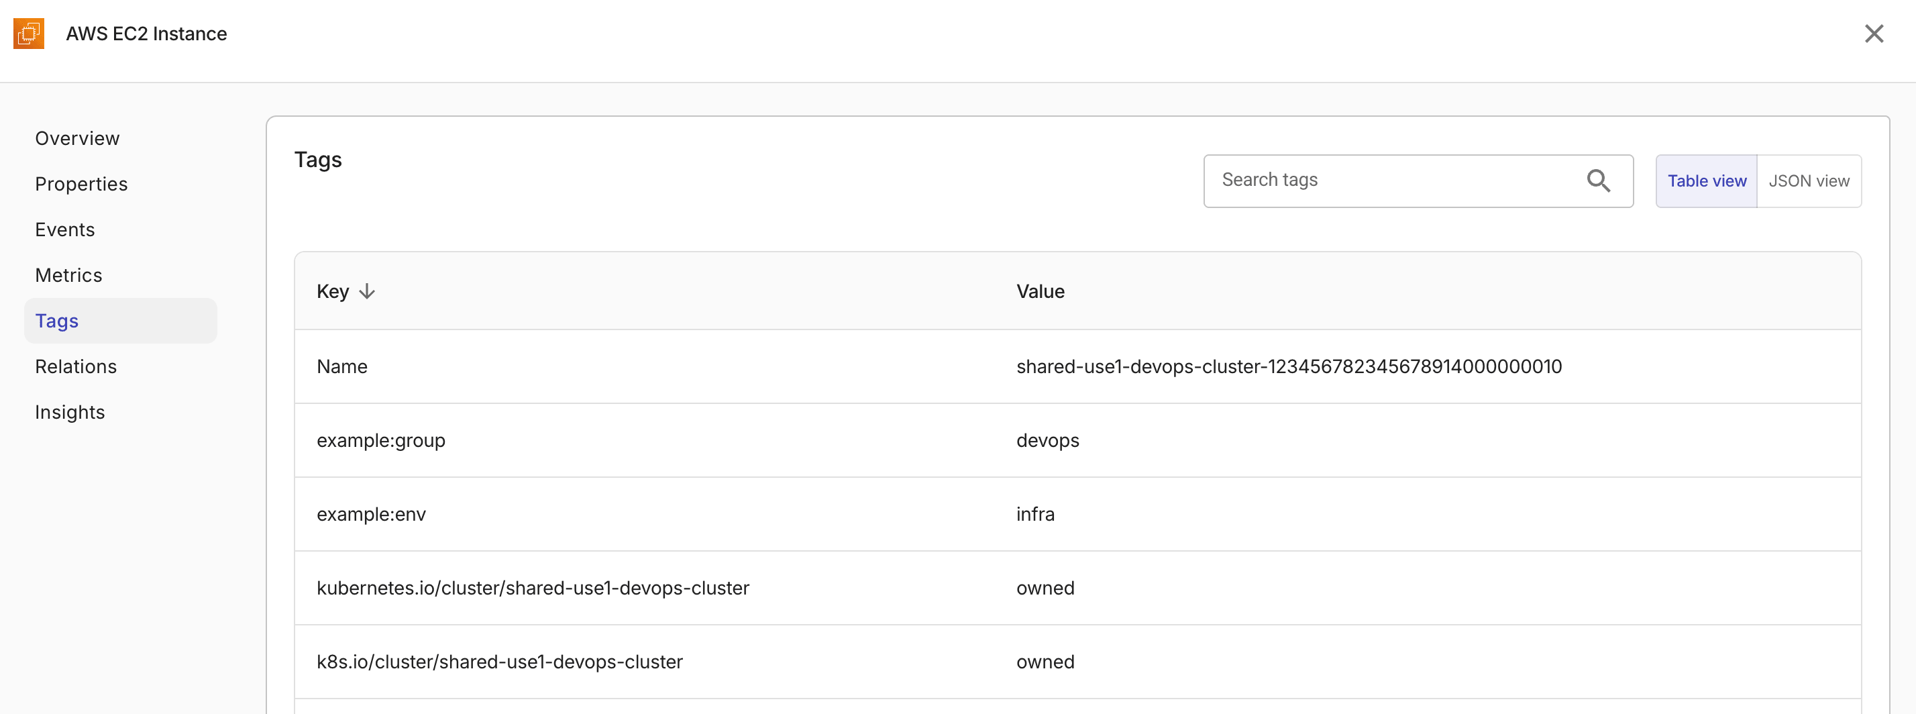1916x714 pixels.
Task: Open the Insights section
Action: (x=70, y=412)
